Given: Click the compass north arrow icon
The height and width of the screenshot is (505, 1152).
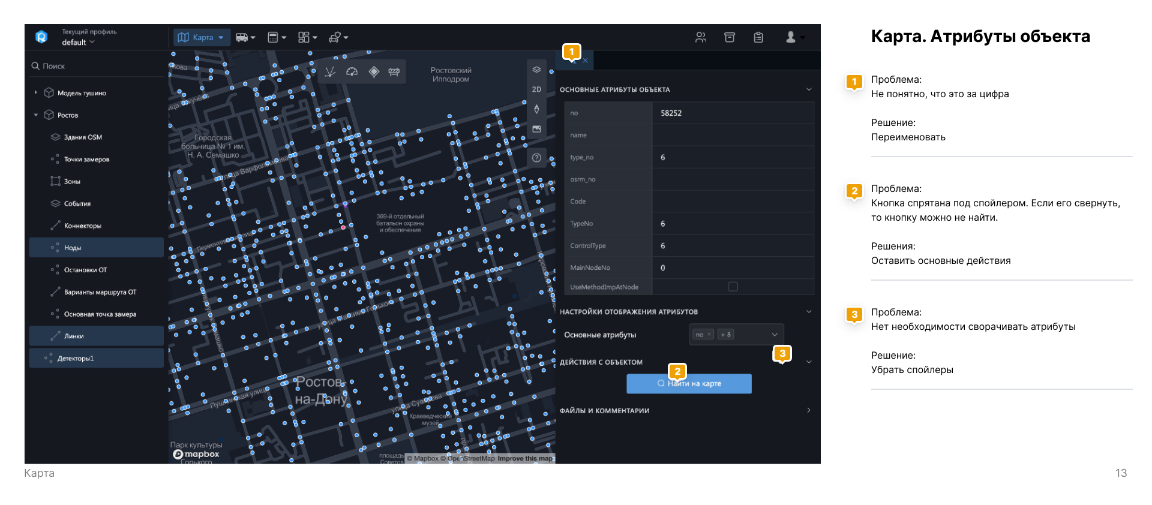Looking at the screenshot, I should click(536, 109).
